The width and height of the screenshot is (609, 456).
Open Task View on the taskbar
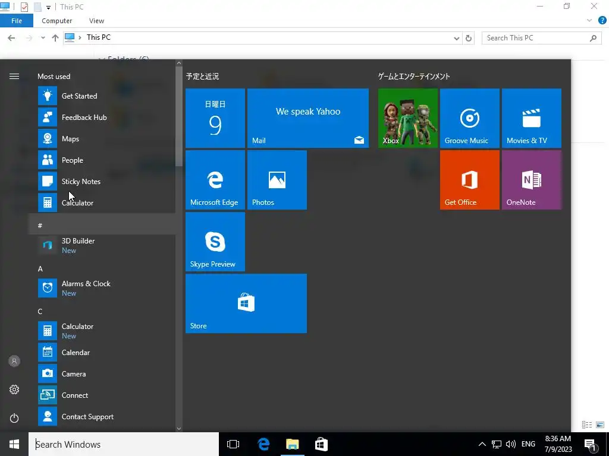pos(233,444)
